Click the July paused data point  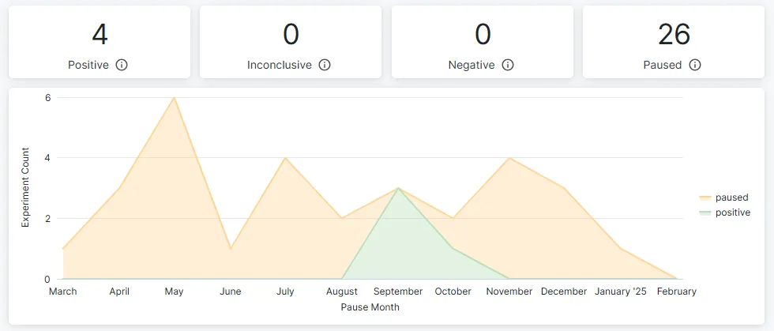point(285,157)
